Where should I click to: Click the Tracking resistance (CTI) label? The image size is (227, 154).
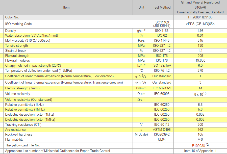point(23,125)
